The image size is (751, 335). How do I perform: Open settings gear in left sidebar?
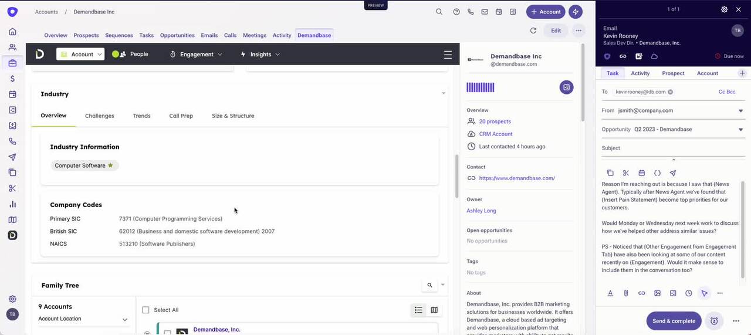(12, 299)
